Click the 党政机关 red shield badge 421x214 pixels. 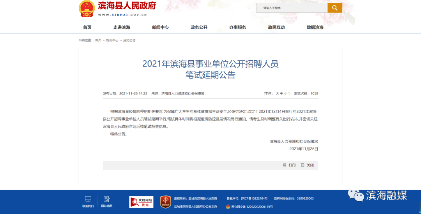click(x=165, y=202)
